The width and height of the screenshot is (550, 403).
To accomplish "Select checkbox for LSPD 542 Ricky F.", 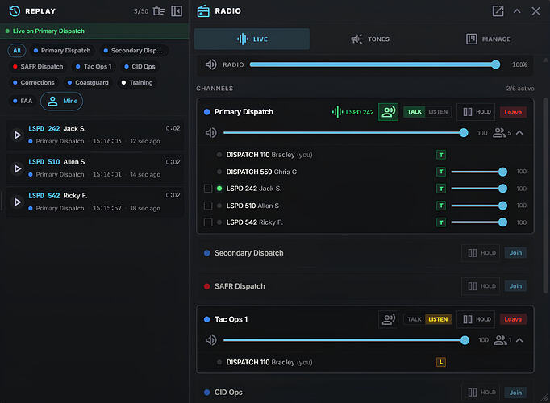I will click(x=208, y=222).
